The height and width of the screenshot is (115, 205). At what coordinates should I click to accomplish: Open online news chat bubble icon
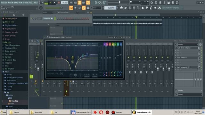pyautogui.click(x=177, y=3)
